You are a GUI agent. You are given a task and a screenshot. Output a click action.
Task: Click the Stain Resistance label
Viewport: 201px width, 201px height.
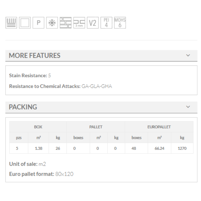[x=28, y=76]
